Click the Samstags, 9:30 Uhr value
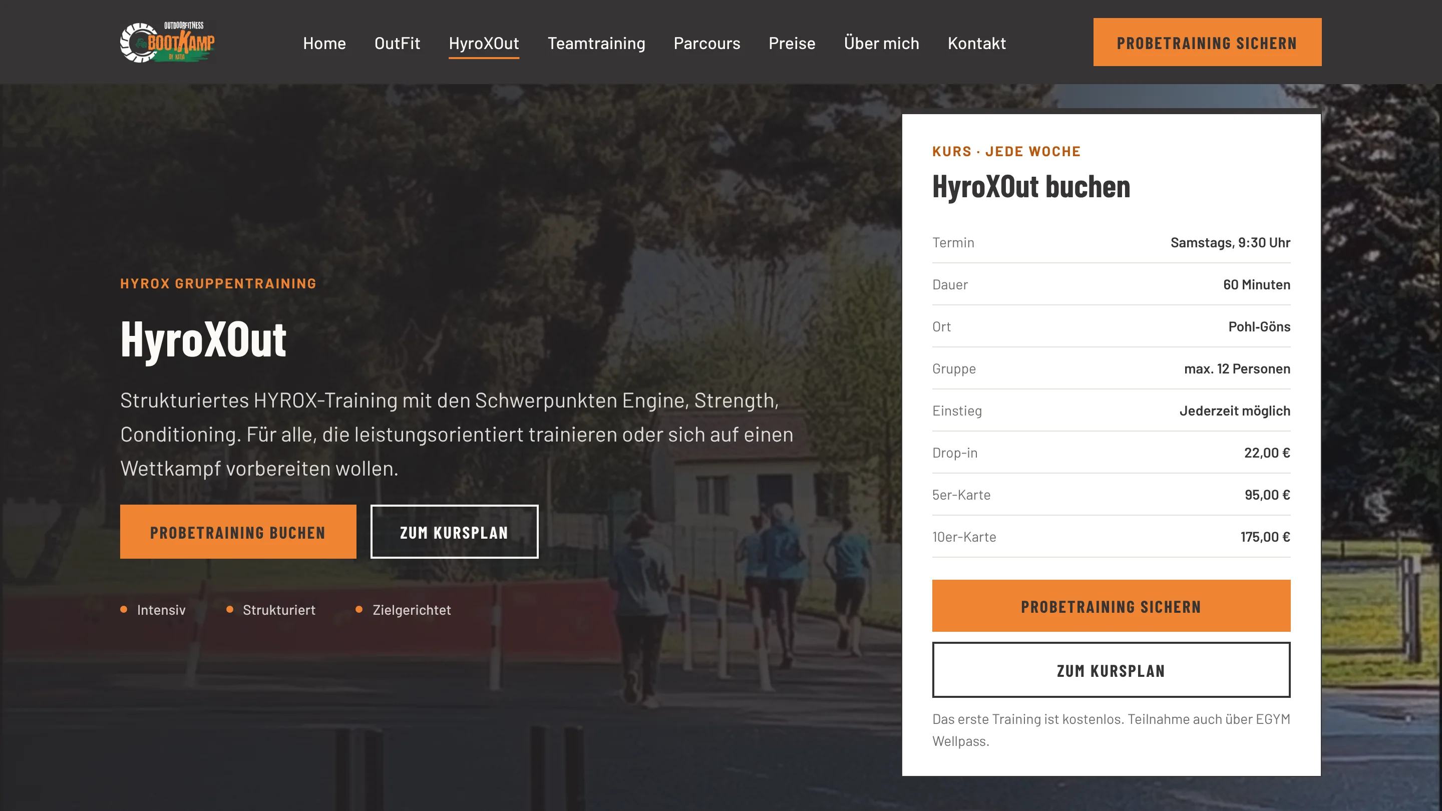The image size is (1442, 811). click(x=1230, y=242)
